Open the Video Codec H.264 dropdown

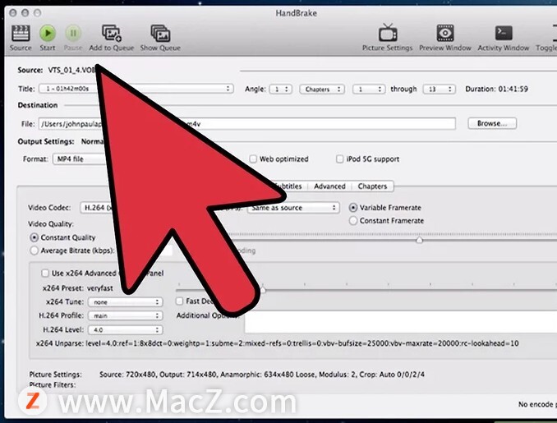click(x=97, y=208)
